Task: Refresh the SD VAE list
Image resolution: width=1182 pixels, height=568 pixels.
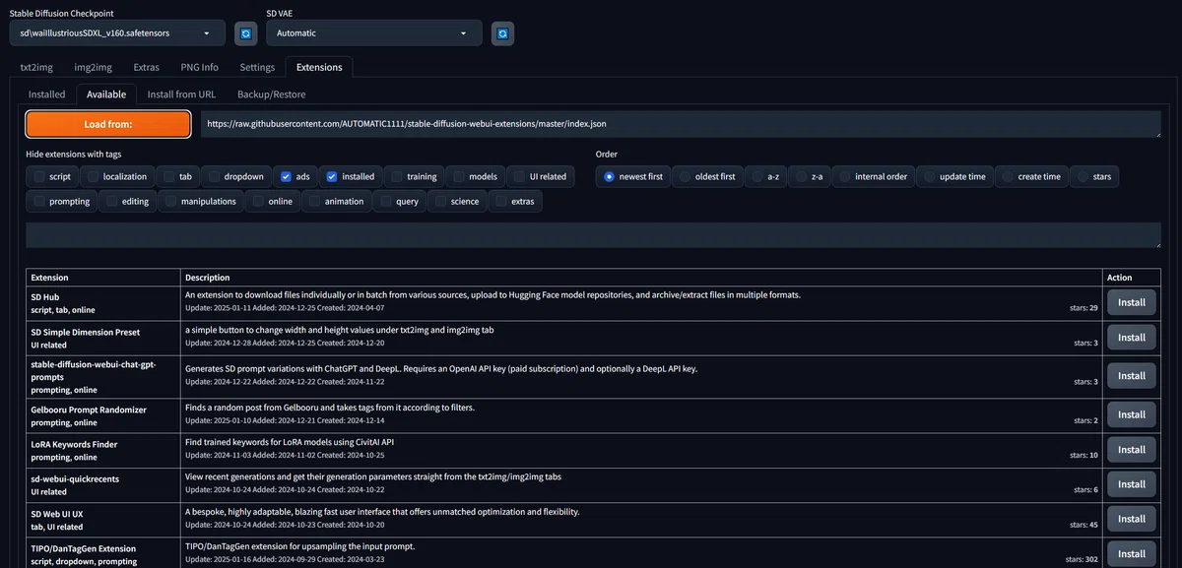Action: pyautogui.click(x=503, y=33)
